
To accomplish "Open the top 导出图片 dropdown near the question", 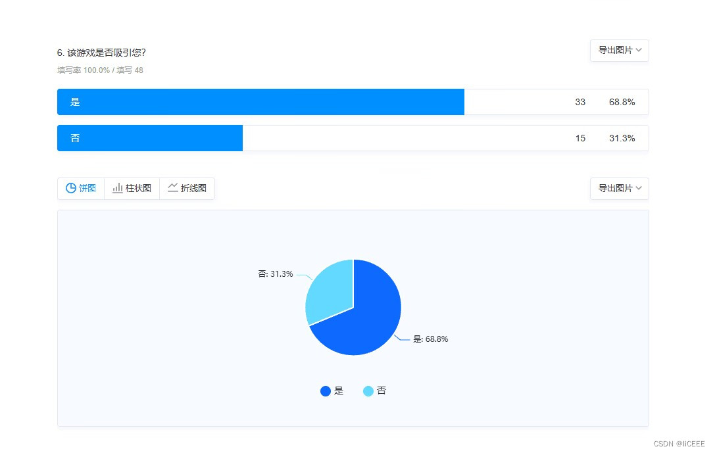I will 619,51.
